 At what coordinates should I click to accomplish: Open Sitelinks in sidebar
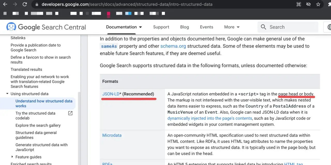(18, 38)
